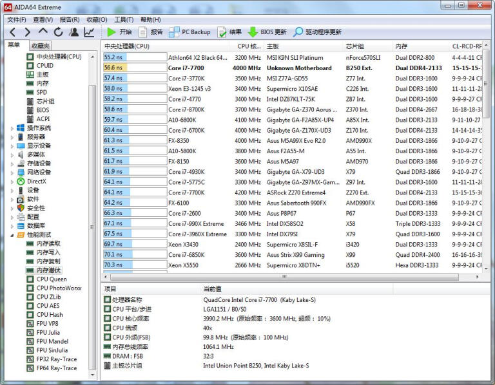Click the 主板 column header

pos(304,46)
